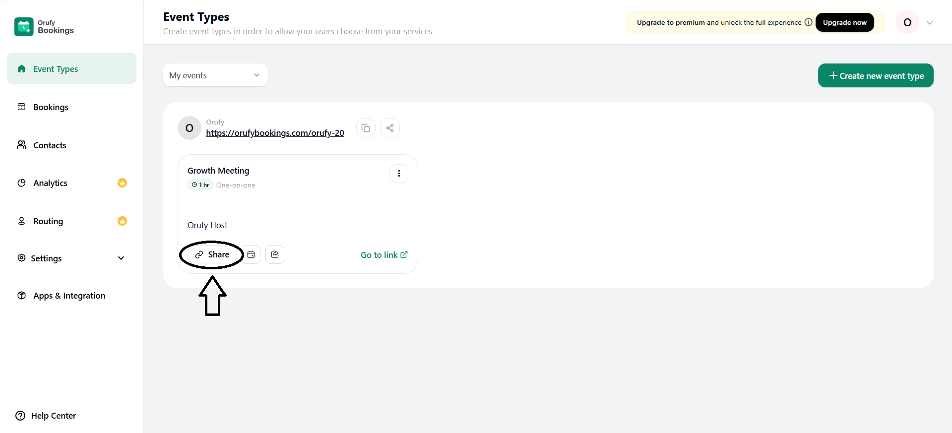Click the copy booking link icon
The width and height of the screenshot is (952, 433).
pyautogui.click(x=366, y=128)
